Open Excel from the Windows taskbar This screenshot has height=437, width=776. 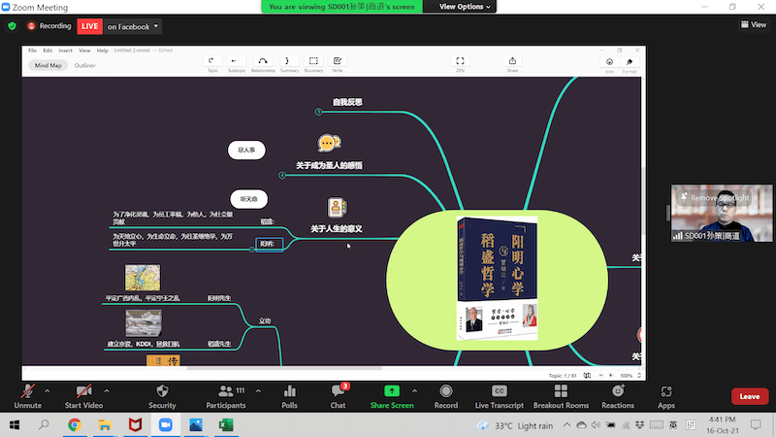point(224,425)
